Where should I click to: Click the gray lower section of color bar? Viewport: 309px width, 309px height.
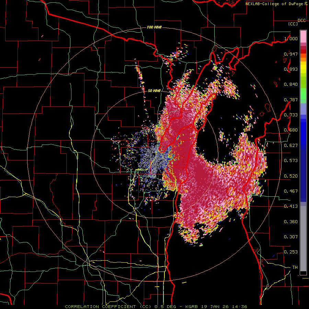pos(303,239)
